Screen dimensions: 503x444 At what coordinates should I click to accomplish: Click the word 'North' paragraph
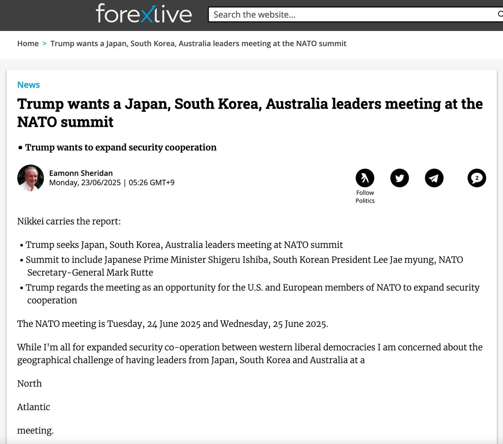coord(29,384)
